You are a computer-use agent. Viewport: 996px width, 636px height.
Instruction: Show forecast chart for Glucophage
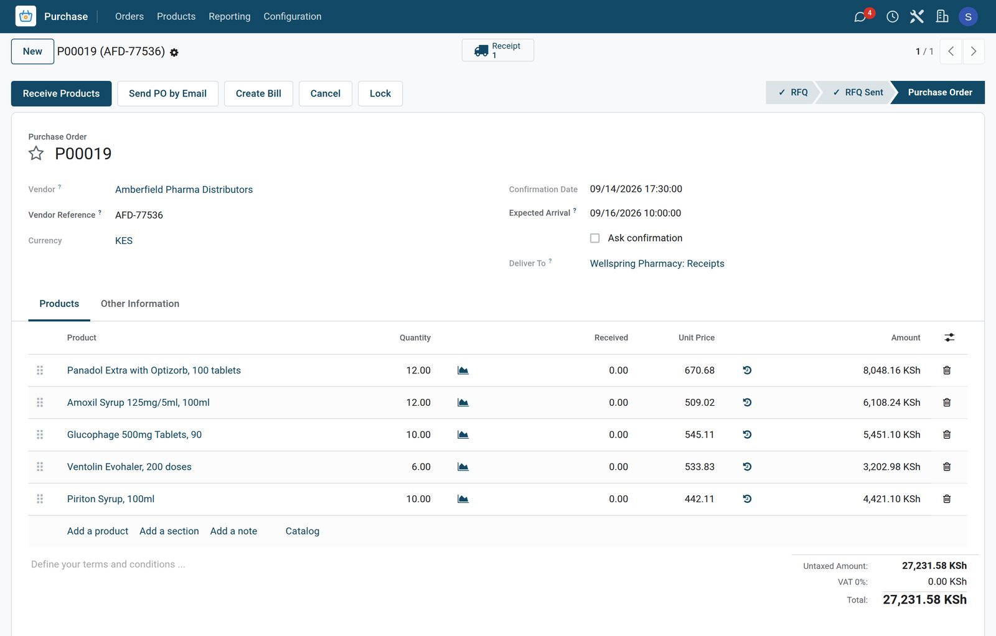coord(463,435)
